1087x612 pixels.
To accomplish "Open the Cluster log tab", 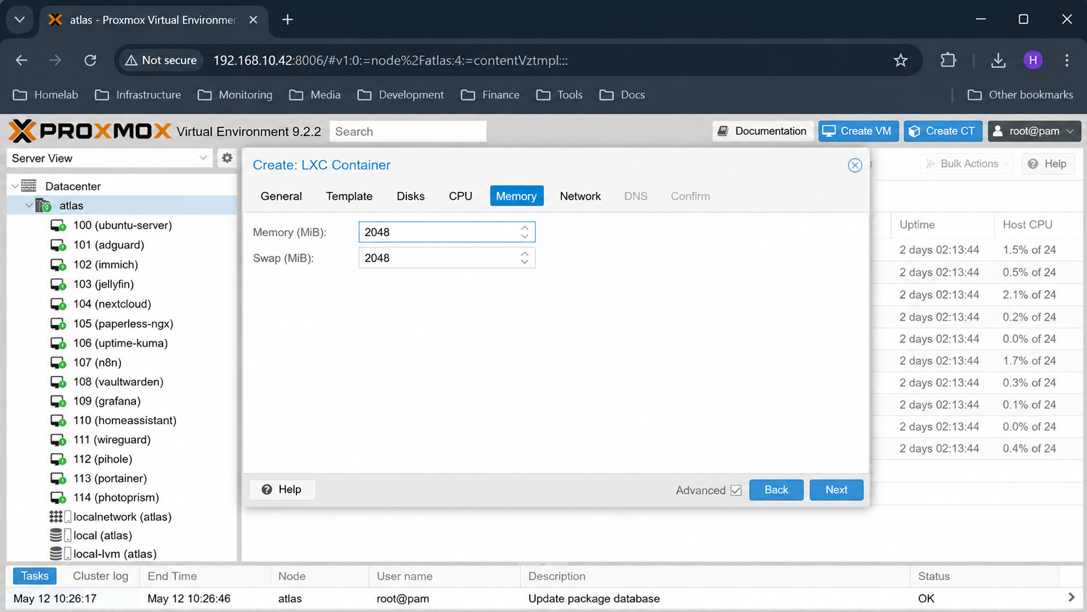I will 100,576.
